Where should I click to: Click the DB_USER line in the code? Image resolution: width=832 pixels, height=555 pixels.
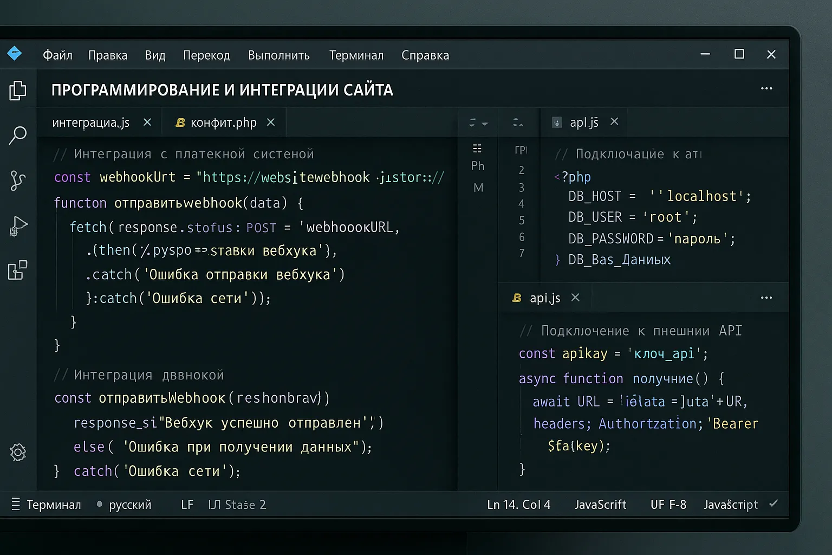point(632,217)
